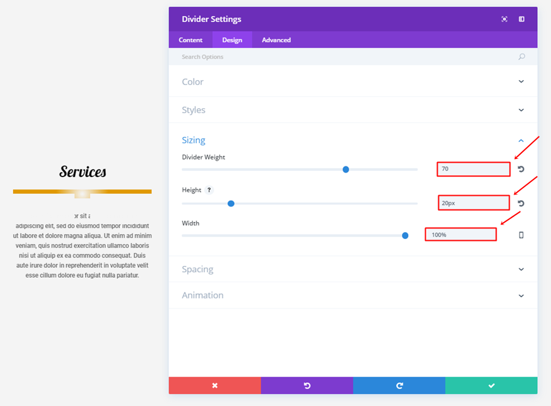
Task: Click the snap modal to sidebar icon
Action: click(x=522, y=19)
